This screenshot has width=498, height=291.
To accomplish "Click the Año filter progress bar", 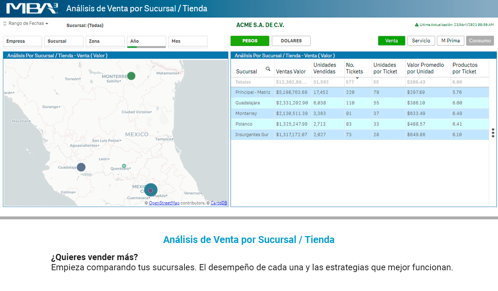I will [x=147, y=47].
